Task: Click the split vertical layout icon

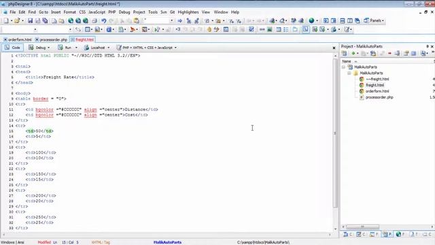Action: pos(350,20)
